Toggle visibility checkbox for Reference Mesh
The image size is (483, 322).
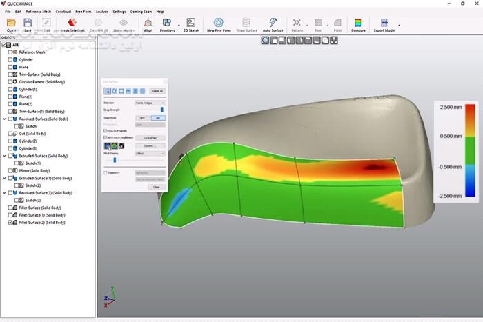coord(11,52)
